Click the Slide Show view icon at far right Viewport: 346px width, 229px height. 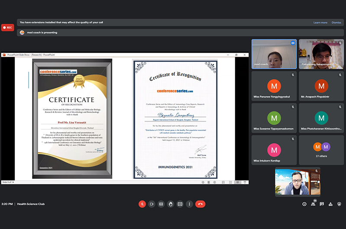pos(245,182)
